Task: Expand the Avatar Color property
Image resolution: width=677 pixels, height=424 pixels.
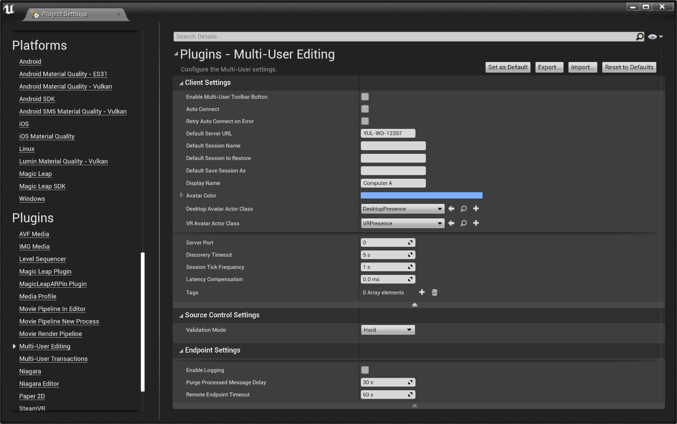Action: coord(181,195)
